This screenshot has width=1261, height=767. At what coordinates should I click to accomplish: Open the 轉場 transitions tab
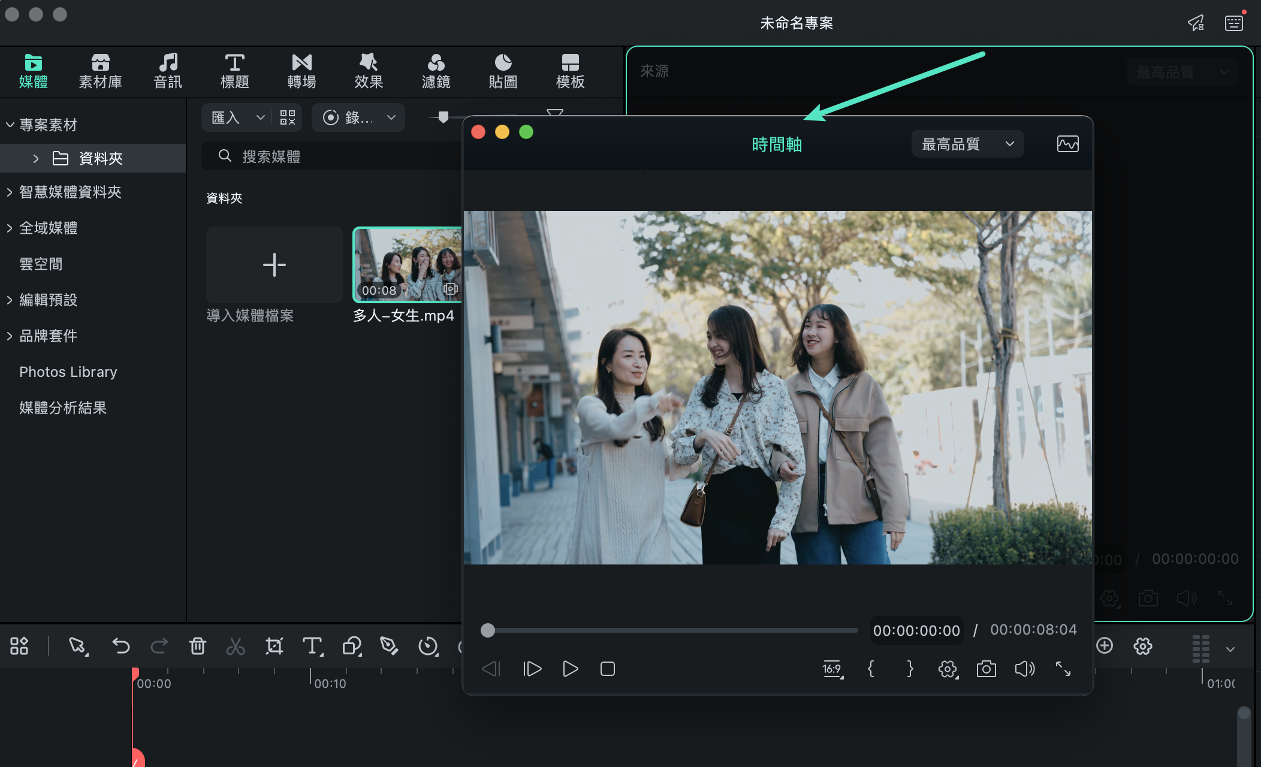[x=302, y=71]
